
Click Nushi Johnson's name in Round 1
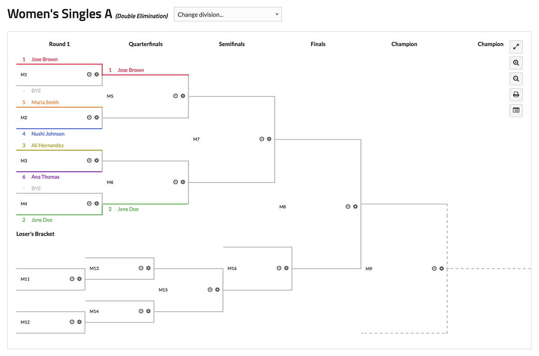click(48, 134)
